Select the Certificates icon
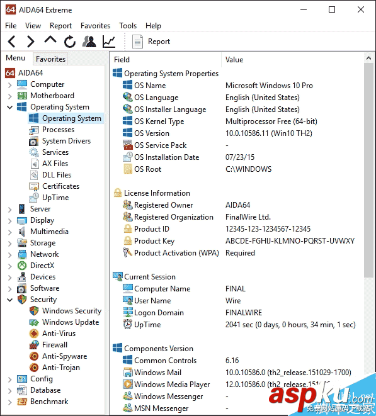Screen dimensions: 376x416 (34, 186)
